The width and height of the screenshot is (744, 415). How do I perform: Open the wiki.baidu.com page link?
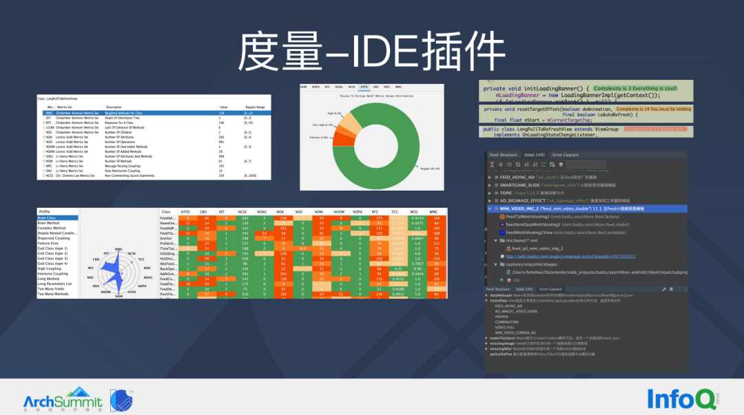(x=555, y=256)
